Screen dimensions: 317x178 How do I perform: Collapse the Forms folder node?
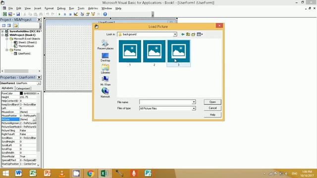click(6, 49)
